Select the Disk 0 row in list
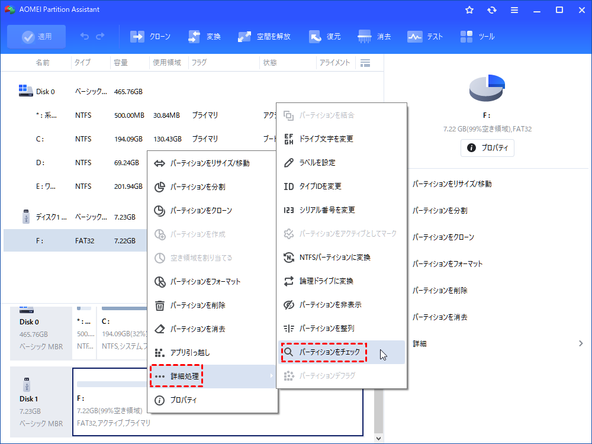 192,92
